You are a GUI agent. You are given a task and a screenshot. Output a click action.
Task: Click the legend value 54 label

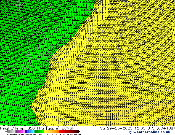click(79, 134)
